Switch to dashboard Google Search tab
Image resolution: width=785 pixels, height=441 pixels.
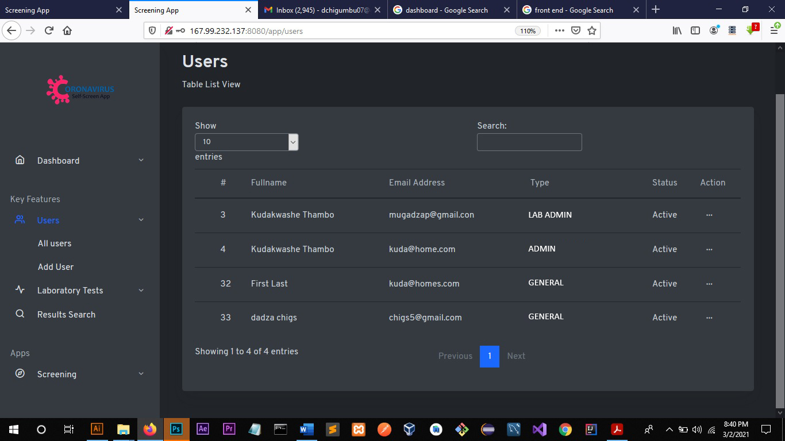click(452, 10)
